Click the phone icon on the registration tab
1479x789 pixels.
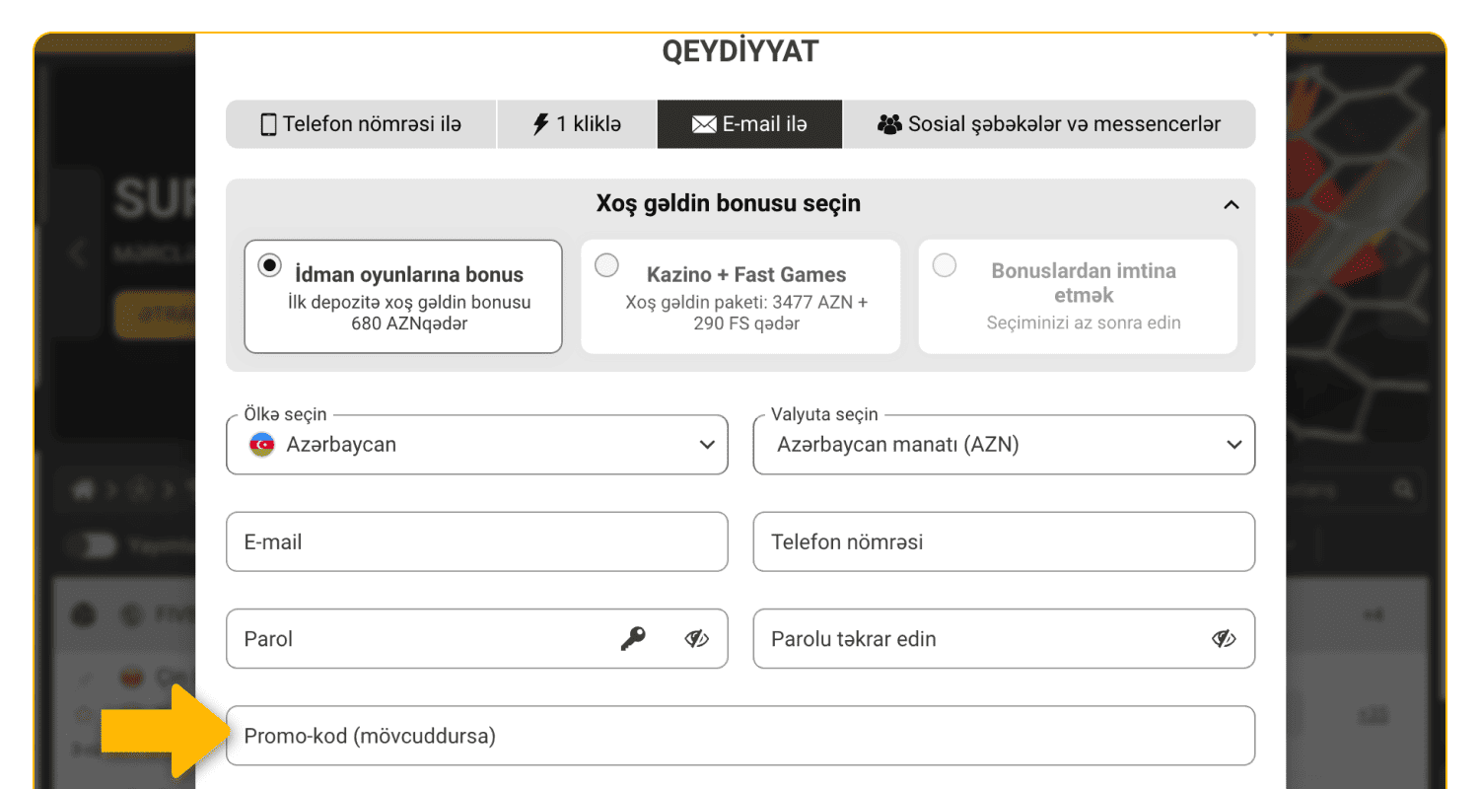pos(268,123)
